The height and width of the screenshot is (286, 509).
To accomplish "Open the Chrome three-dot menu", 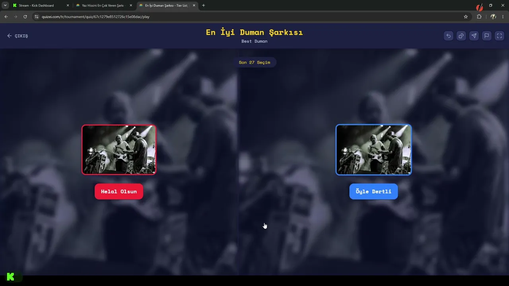I will pos(503,17).
